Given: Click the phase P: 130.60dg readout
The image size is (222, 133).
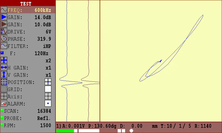Looking at the screenshot, I should pos(102,126).
